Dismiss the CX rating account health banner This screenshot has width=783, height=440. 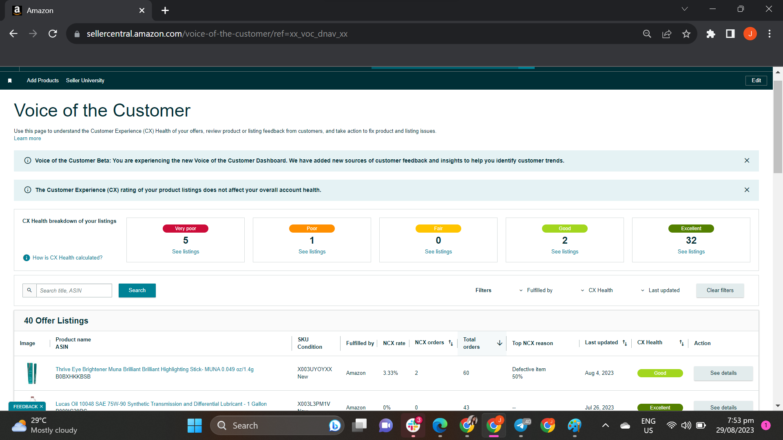click(x=747, y=190)
